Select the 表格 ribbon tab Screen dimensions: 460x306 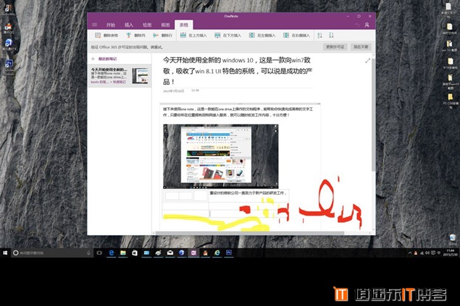(184, 25)
